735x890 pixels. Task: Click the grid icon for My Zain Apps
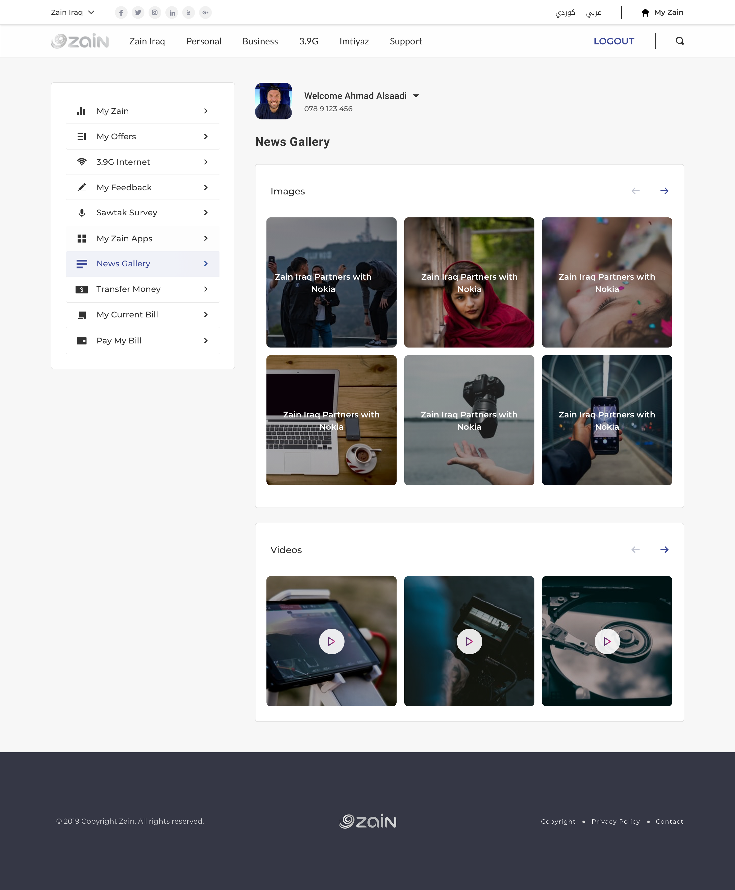coord(82,239)
